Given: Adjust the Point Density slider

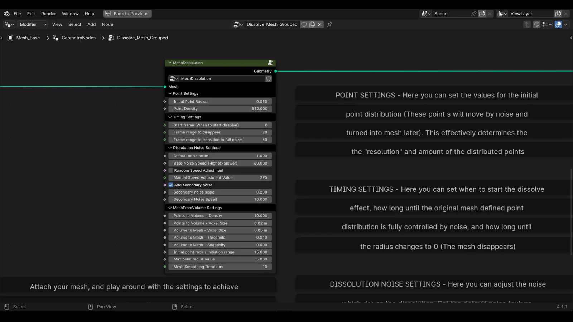Looking at the screenshot, I should pos(220,109).
